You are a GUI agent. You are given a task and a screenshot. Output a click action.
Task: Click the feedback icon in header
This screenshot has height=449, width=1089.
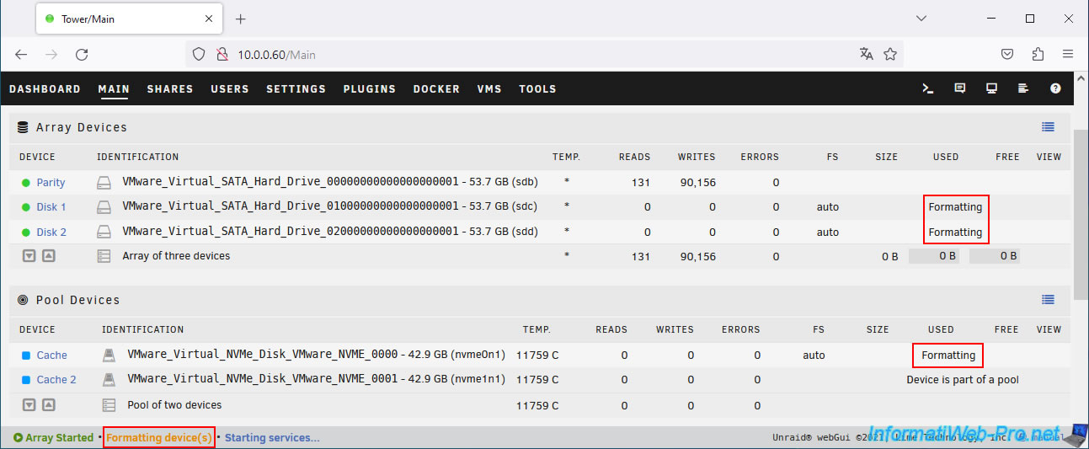[x=959, y=88]
